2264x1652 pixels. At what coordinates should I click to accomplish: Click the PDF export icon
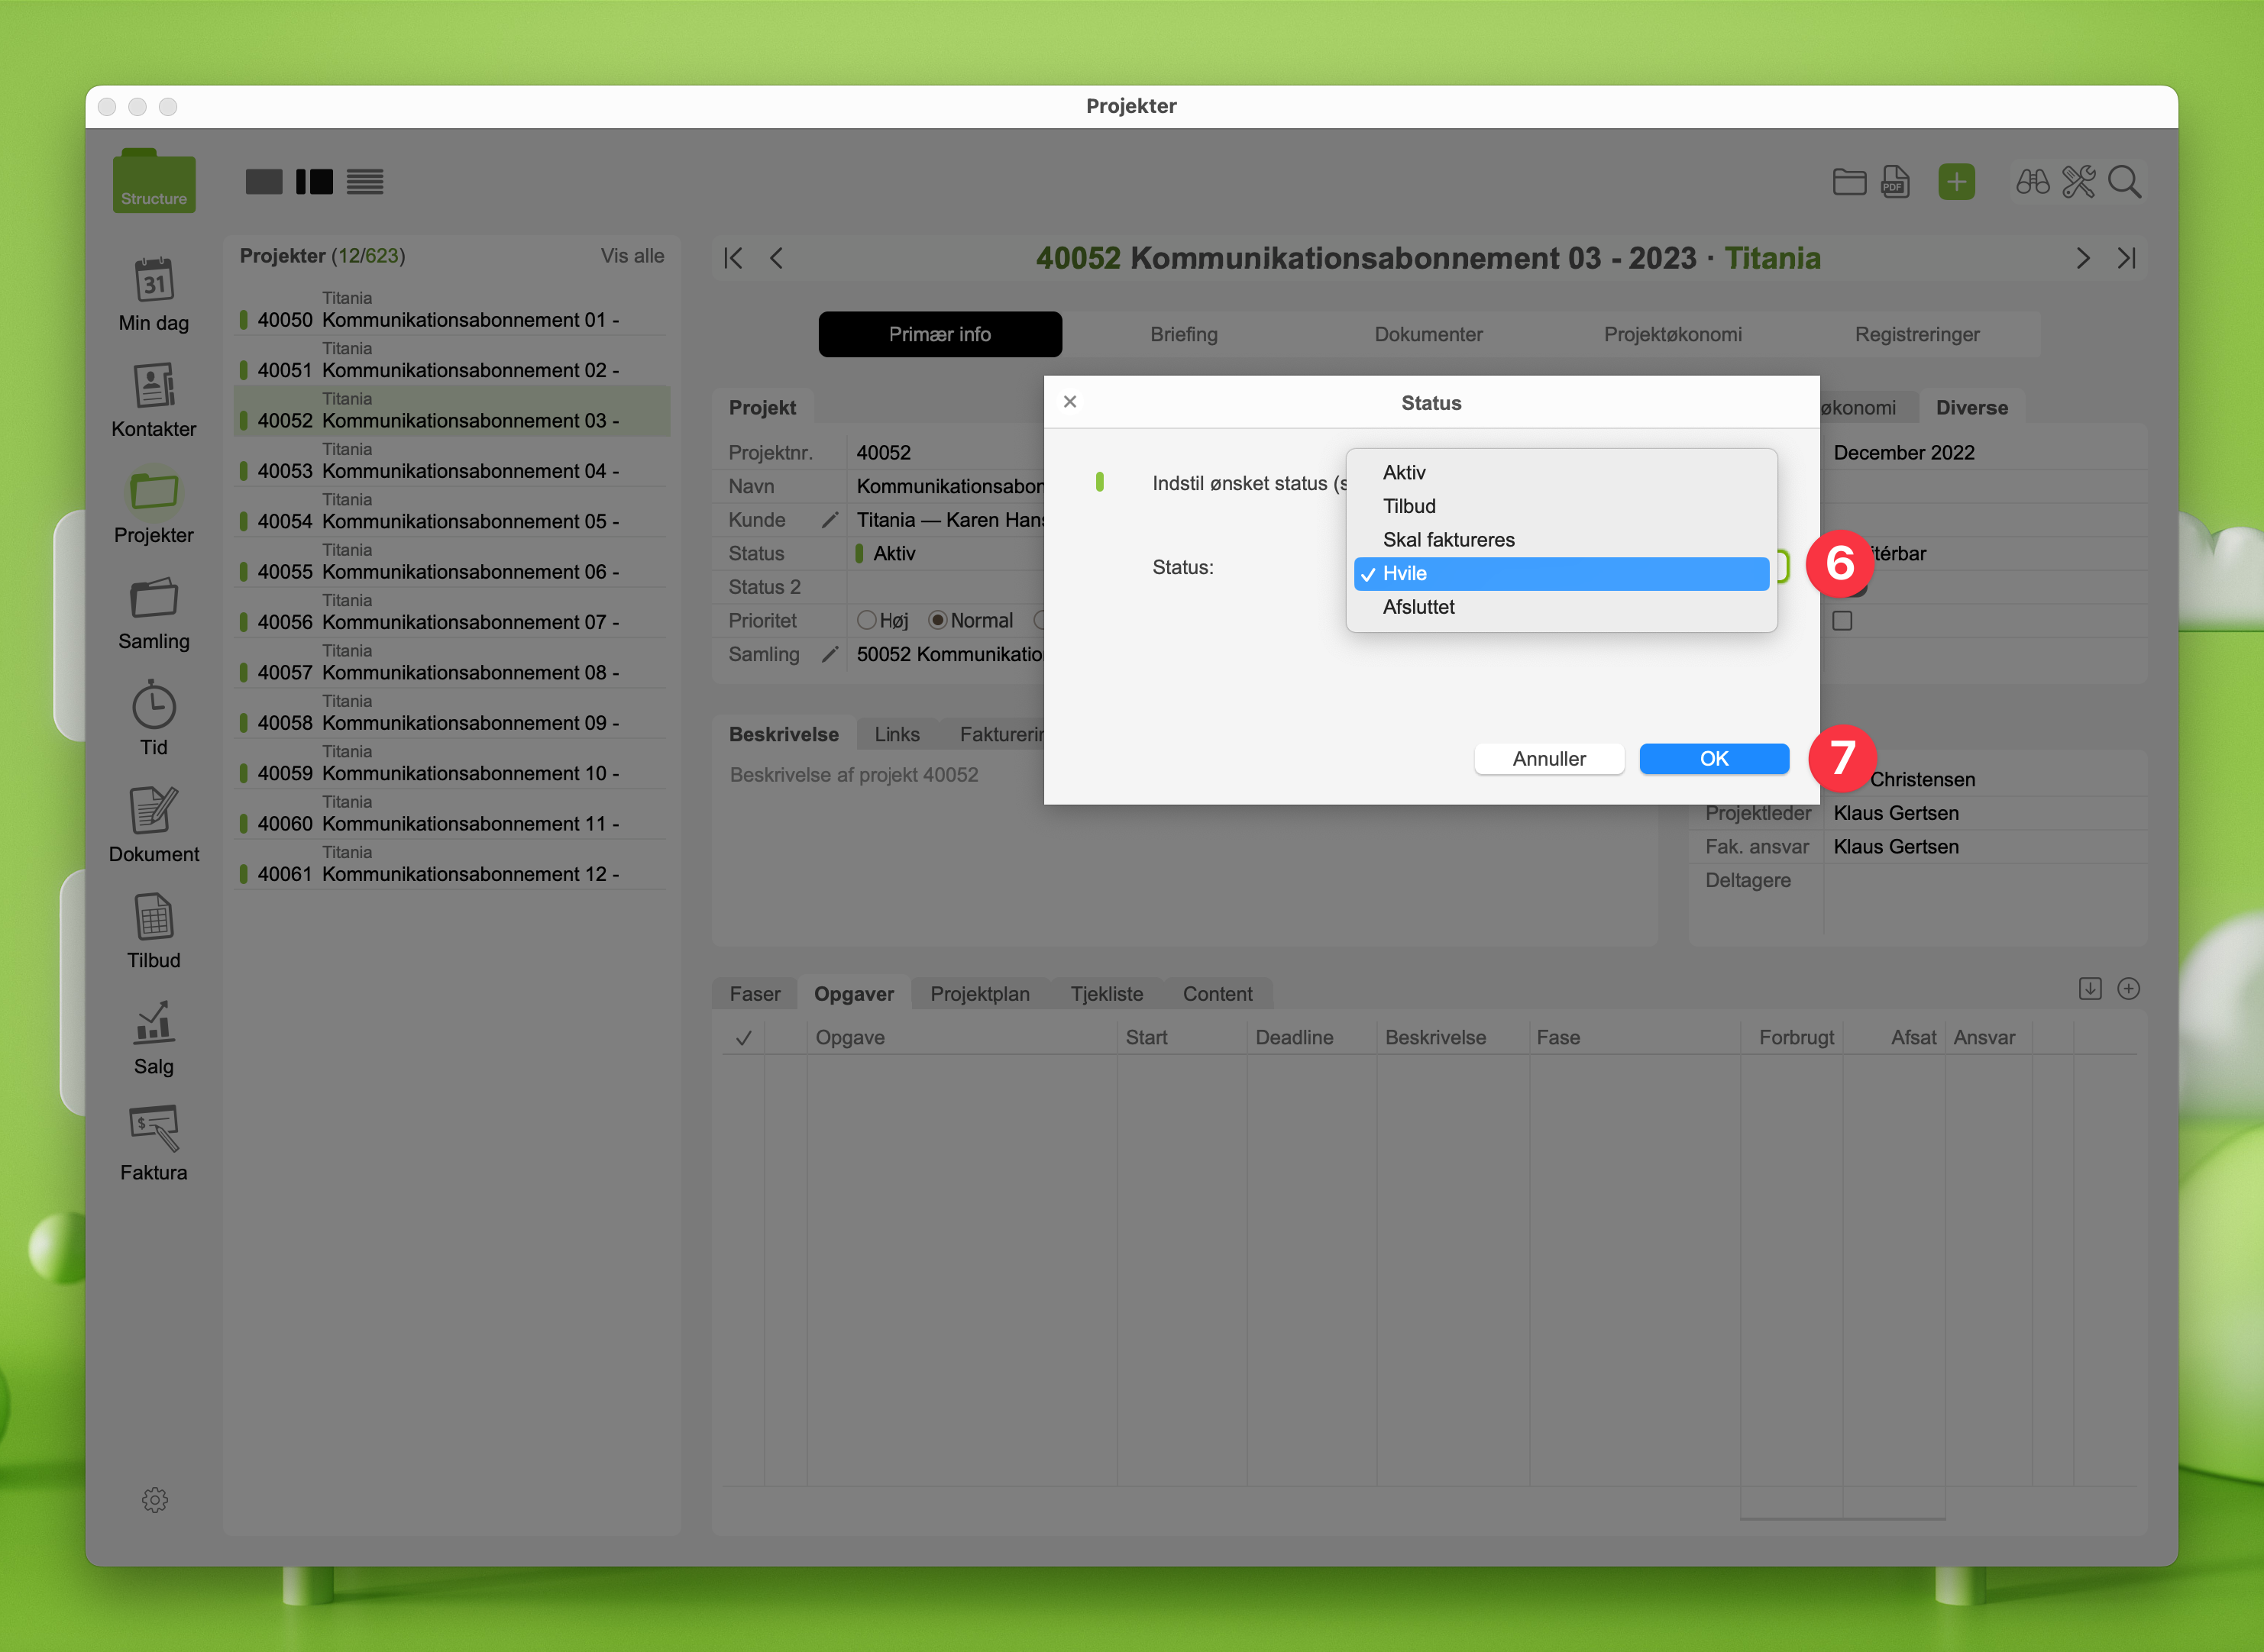pyautogui.click(x=1895, y=182)
